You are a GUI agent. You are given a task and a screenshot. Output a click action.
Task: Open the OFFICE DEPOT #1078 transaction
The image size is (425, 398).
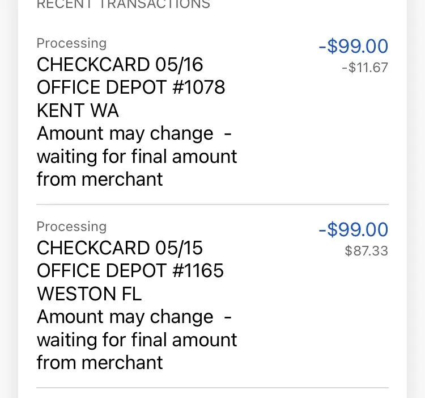click(x=131, y=87)
